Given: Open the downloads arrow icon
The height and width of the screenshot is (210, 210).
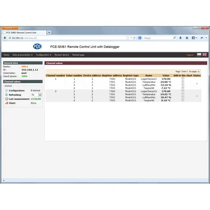Looking at the screenshot, I should pos(181,38).
